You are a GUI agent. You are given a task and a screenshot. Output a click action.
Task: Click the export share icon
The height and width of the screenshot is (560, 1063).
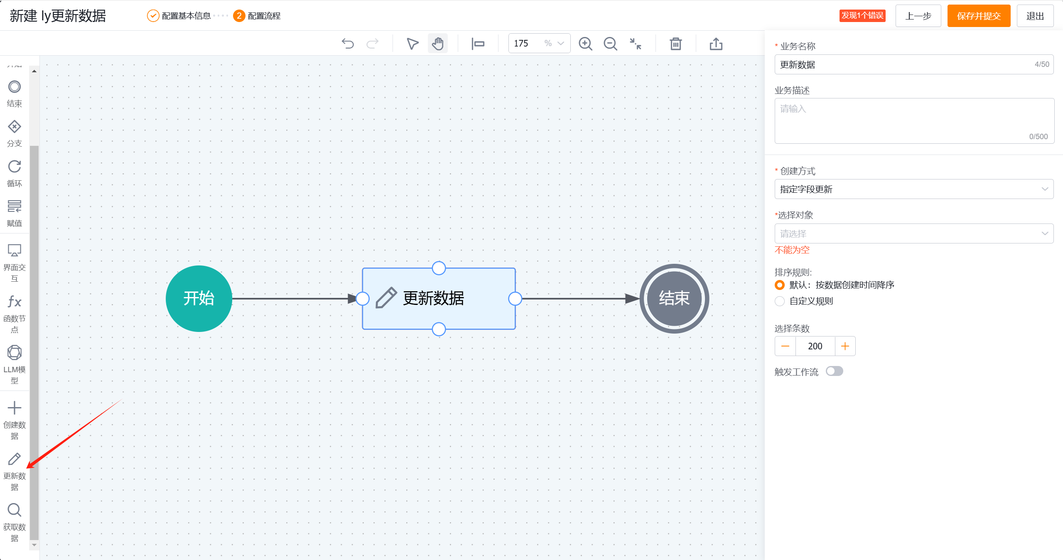click(x=716, y=44)
